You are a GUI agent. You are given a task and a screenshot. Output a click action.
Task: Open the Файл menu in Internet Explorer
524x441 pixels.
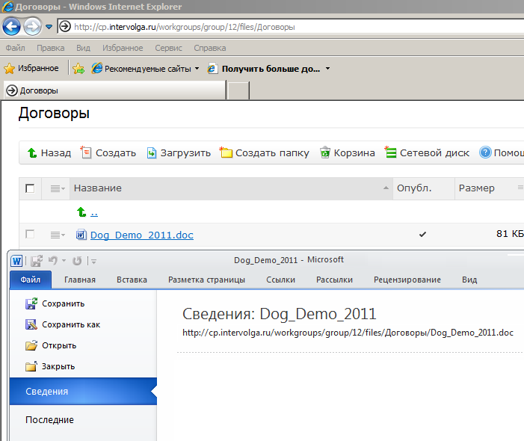(x=16, y=48)
